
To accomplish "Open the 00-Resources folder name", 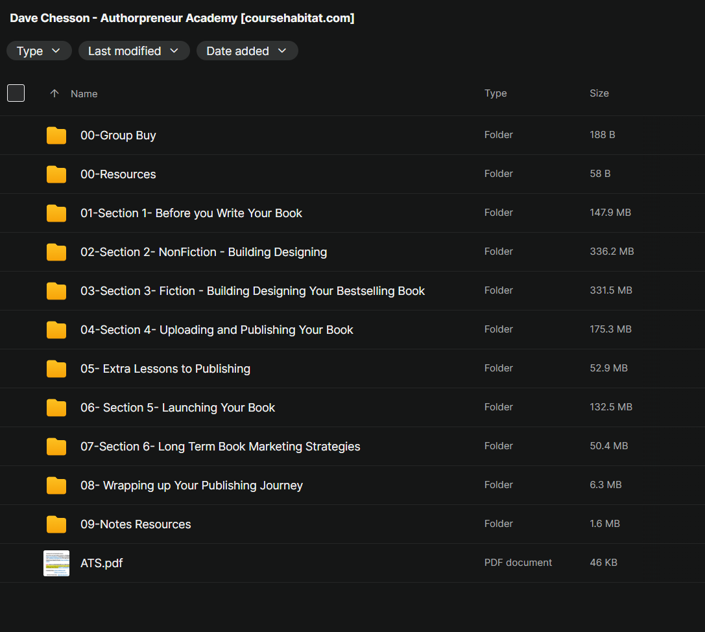I will point(118,174).
